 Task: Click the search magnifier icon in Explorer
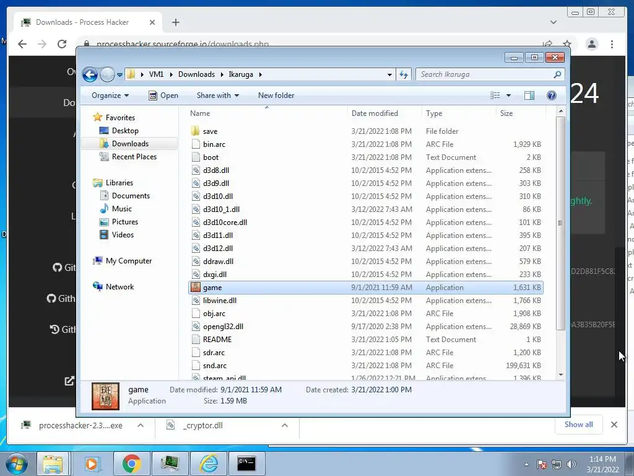[x=557, y=74]
